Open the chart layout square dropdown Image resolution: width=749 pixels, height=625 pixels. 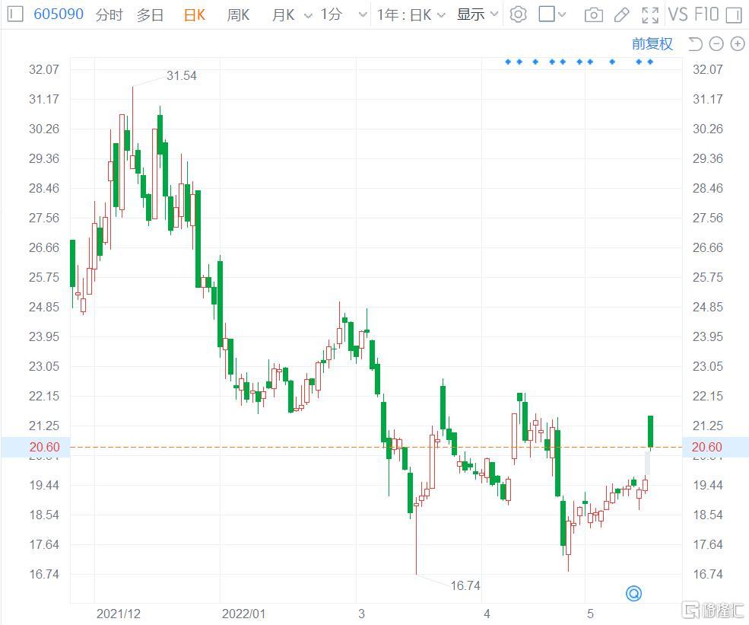tap(552, 14)
